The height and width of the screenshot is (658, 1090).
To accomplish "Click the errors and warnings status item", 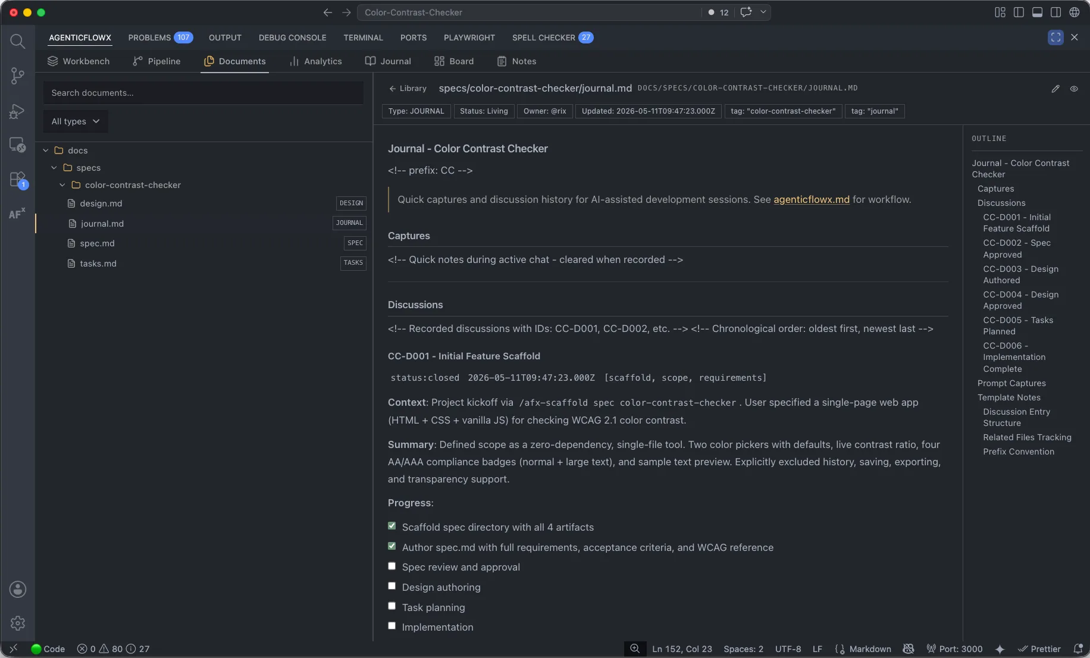I will click(x=113, y=648).
